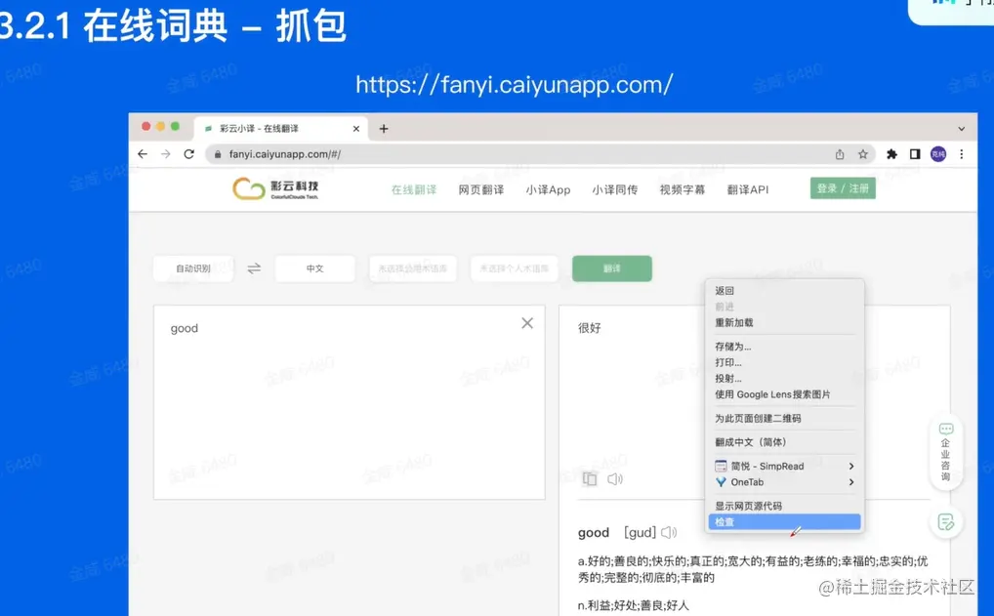
Task: Click the browser forward arrow
Action: coord(165,154)
